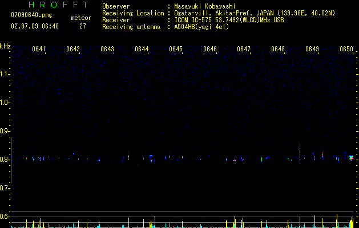The height and width of the screenshot is (228, 359).
Task: Click the 0.7 kHz axis label
Action: [x=5, y=188]
